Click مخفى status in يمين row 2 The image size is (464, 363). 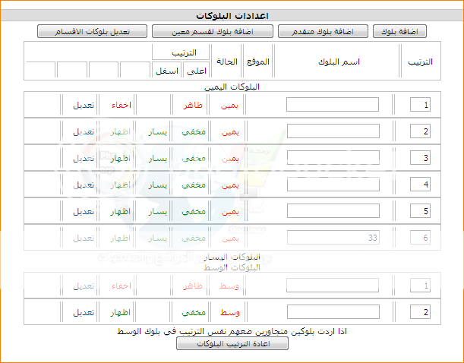194,132
